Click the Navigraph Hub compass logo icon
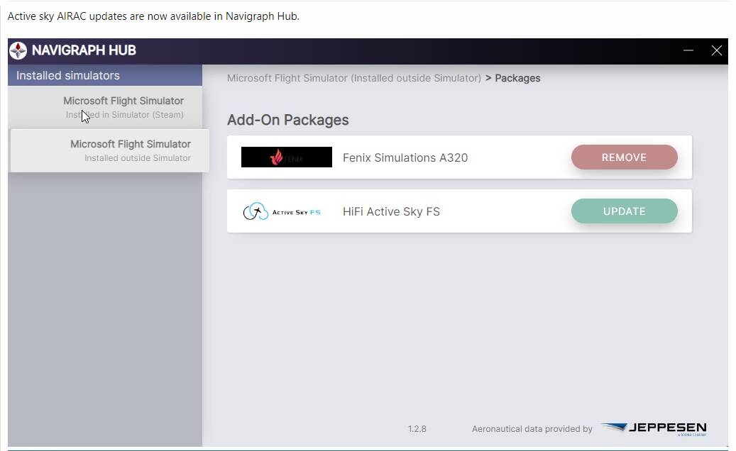Image resolution: width=736 pixels, height=451 pixels. [18, 50]
